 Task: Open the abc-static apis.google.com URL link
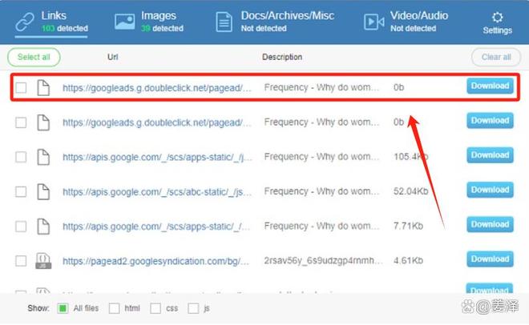tap(157, 191)
